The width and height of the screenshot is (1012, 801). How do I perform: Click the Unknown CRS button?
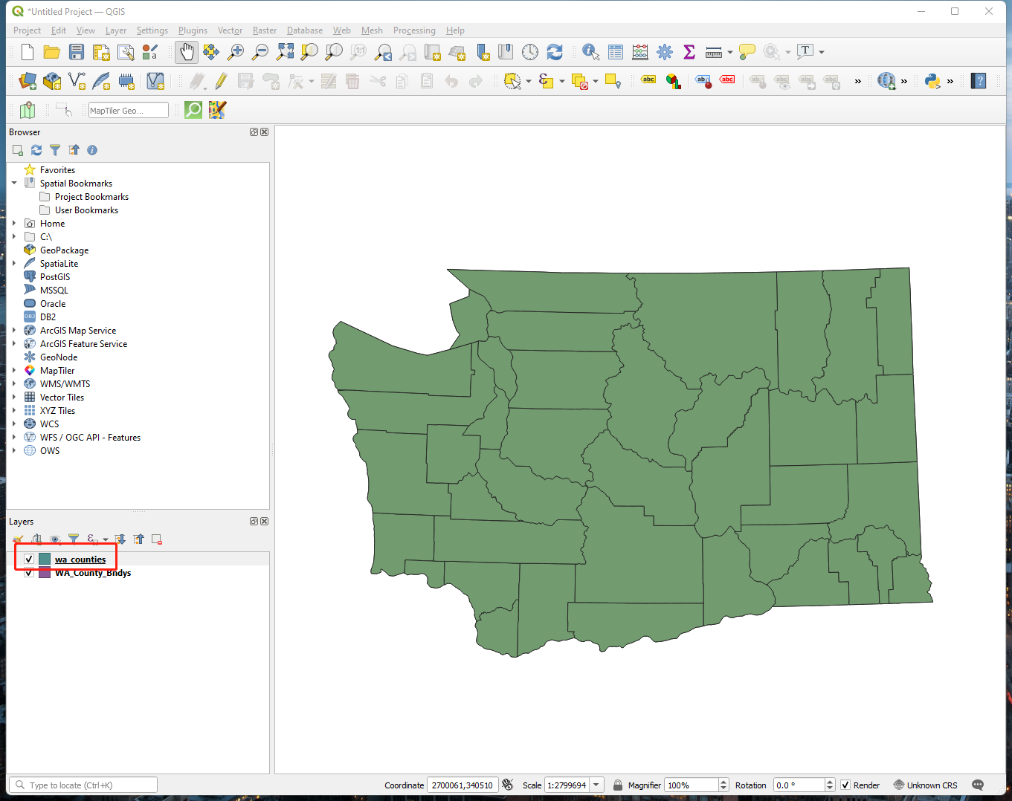(x=925, y=785)
